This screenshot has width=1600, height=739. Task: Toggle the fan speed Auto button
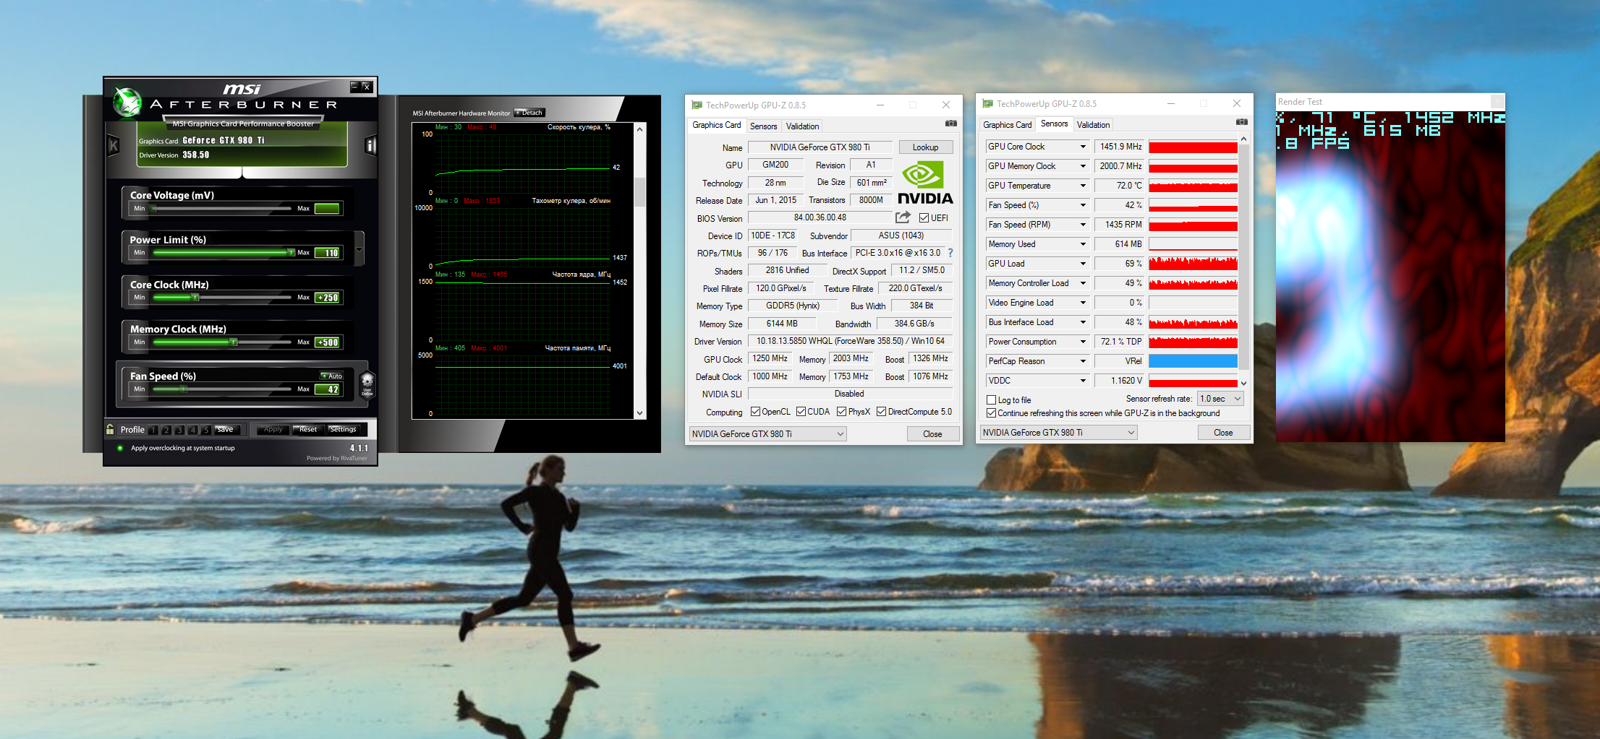332,376
